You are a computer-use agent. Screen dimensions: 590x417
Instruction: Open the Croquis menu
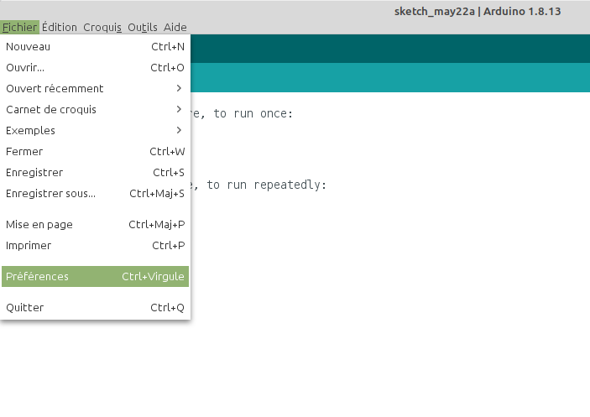point(102,28)
